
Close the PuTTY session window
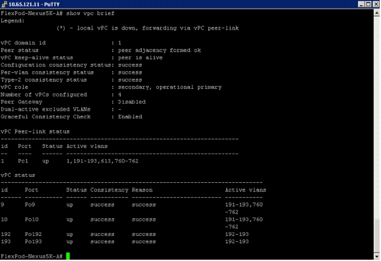click(x=376, y=4)
